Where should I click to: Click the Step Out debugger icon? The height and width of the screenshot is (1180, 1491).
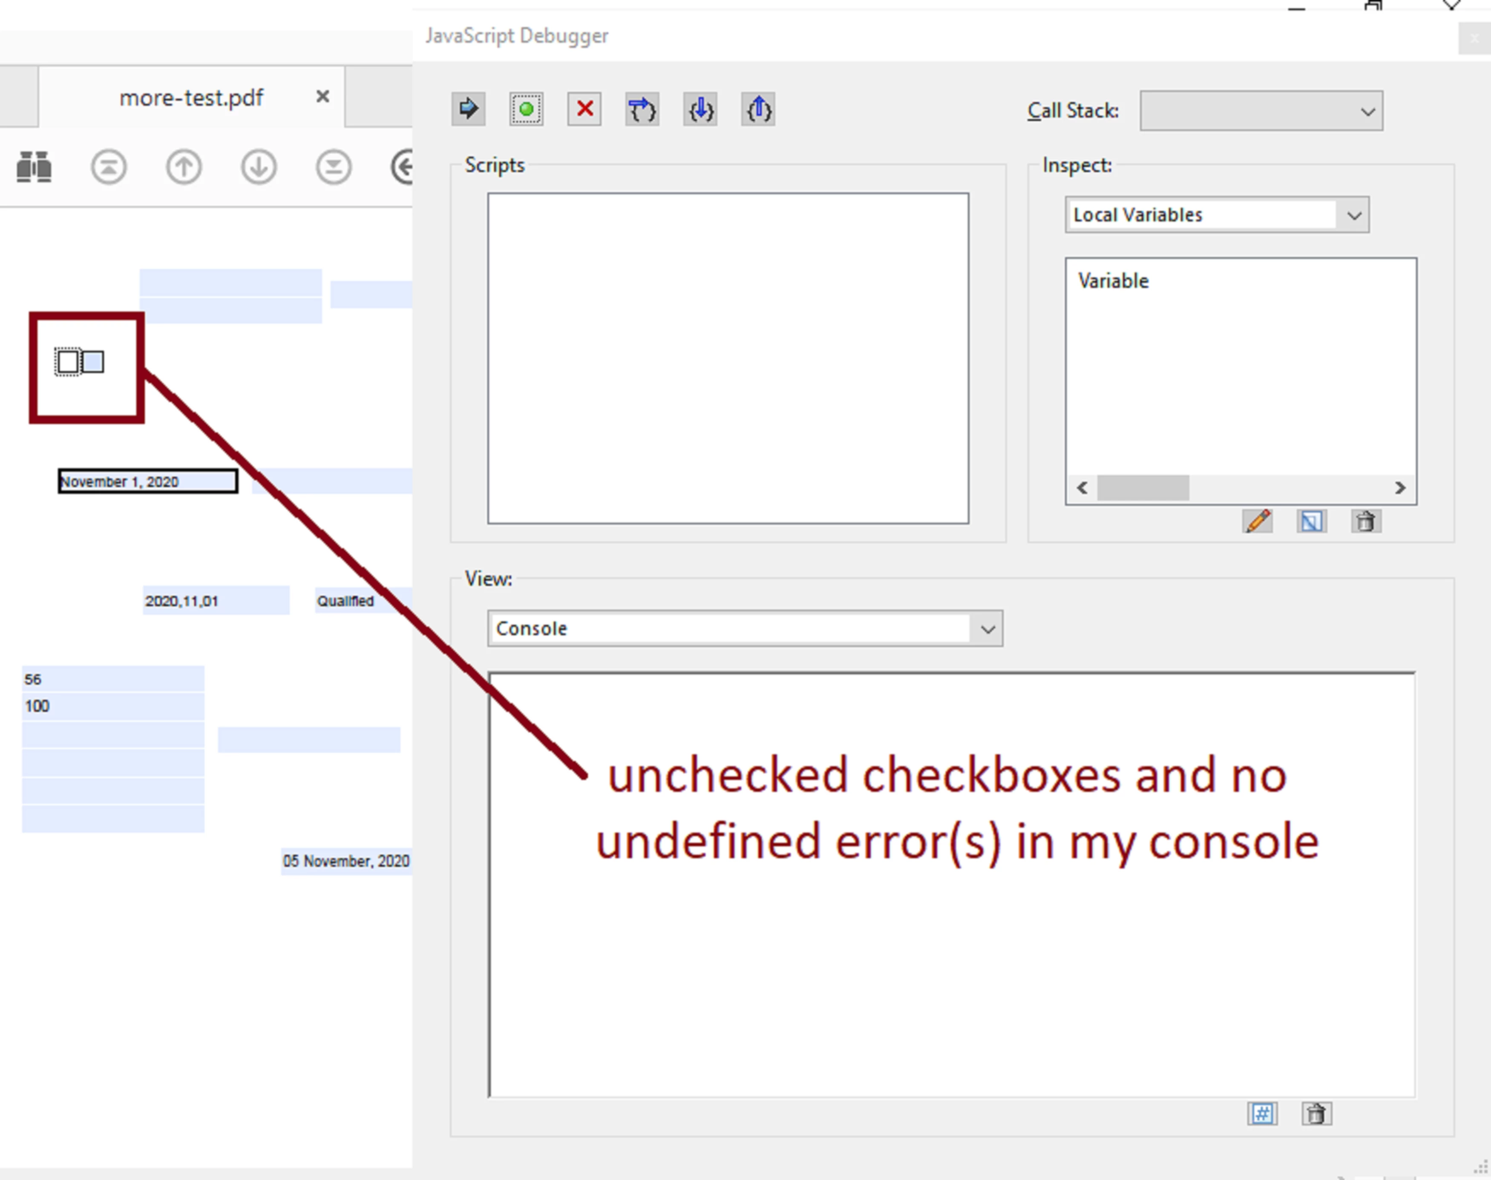(x=757, y=109)
